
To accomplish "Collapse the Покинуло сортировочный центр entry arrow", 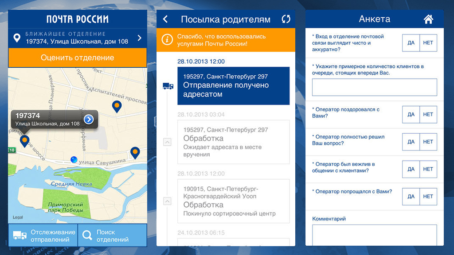I will click(167, 201).
